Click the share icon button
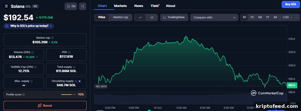Screen dimensions: 301x111 point(83,6)
